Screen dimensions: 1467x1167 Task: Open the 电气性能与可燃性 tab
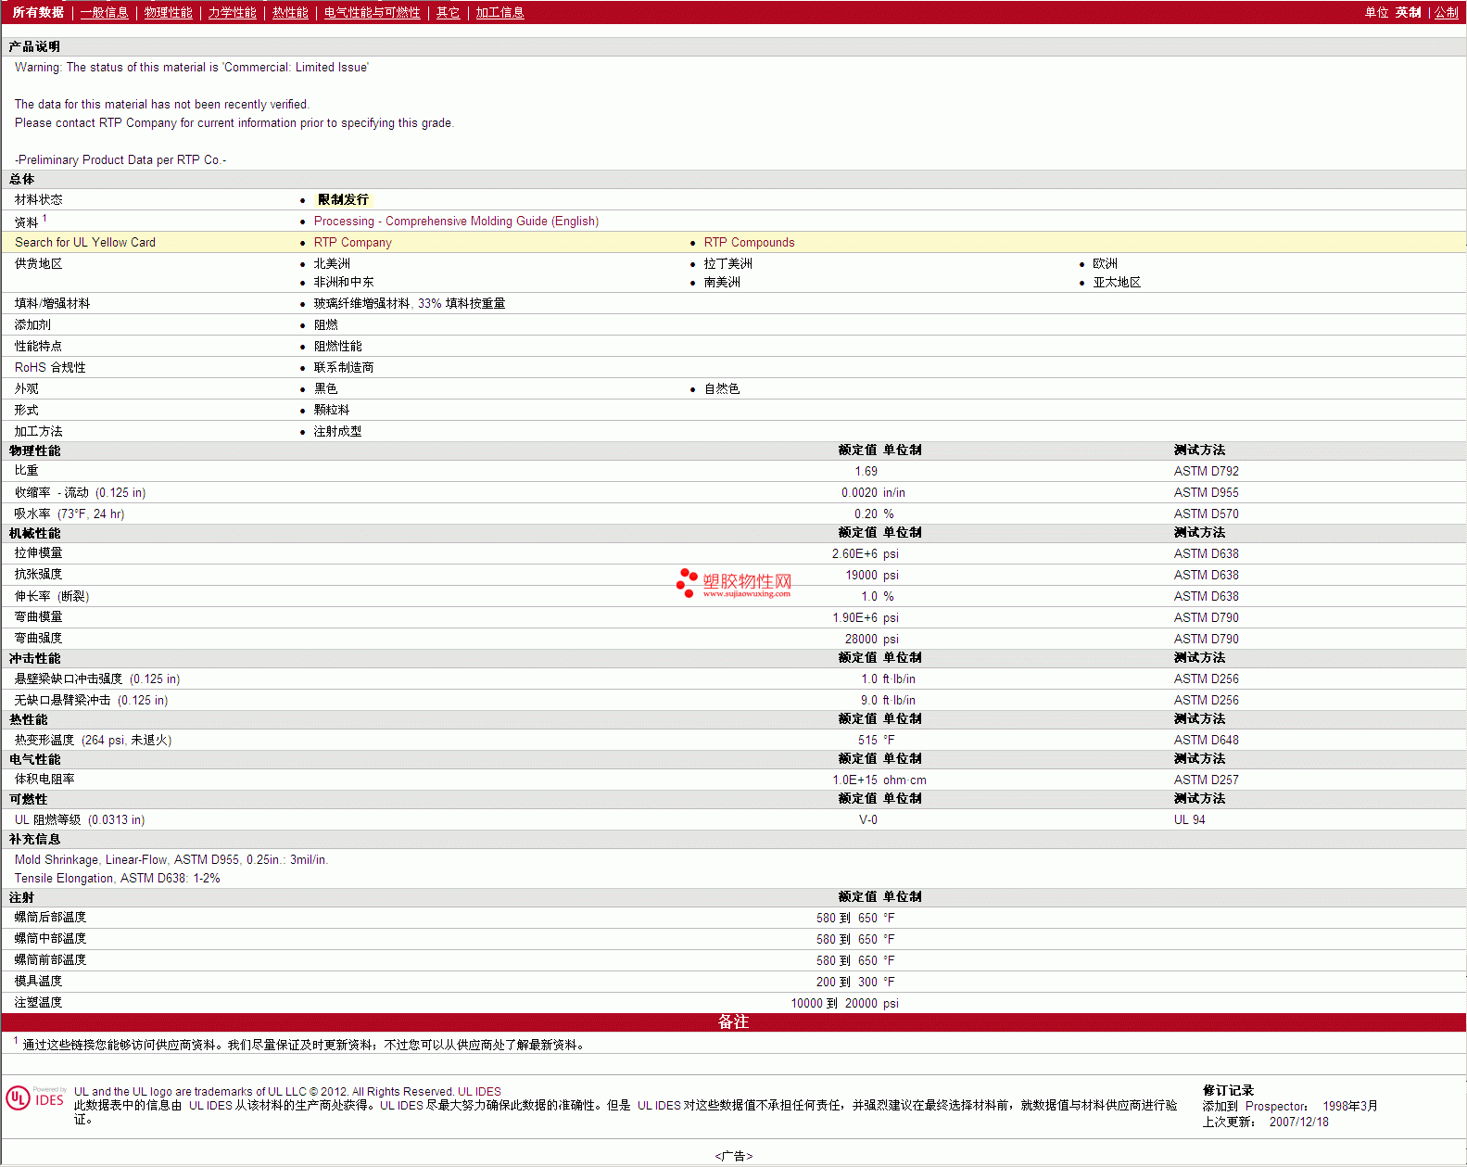(x=372, y=12)
